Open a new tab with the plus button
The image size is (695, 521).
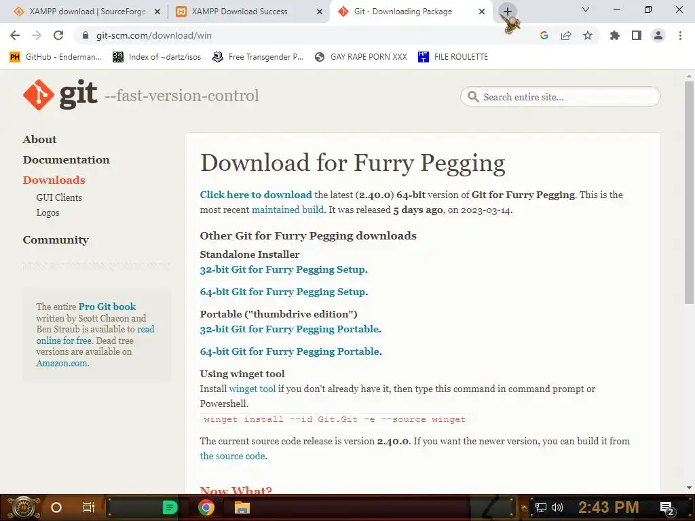508,12
